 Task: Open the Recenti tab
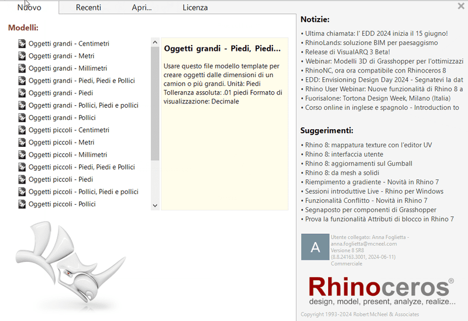point(88,8)
